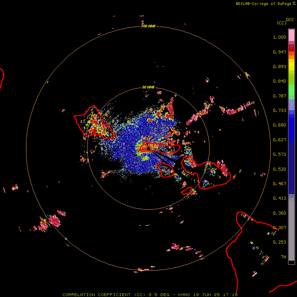
Task: Click the NEXLAB-College of DuPage credit text
Action: (263, 4)
